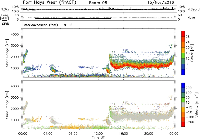Select the red bottom Velocity colorbar segment
The height and width of the screenshot is (139, 201).
click(183, 124)
